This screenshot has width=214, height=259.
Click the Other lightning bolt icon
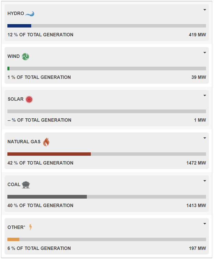pyautogui.click(x=31, y=227)
